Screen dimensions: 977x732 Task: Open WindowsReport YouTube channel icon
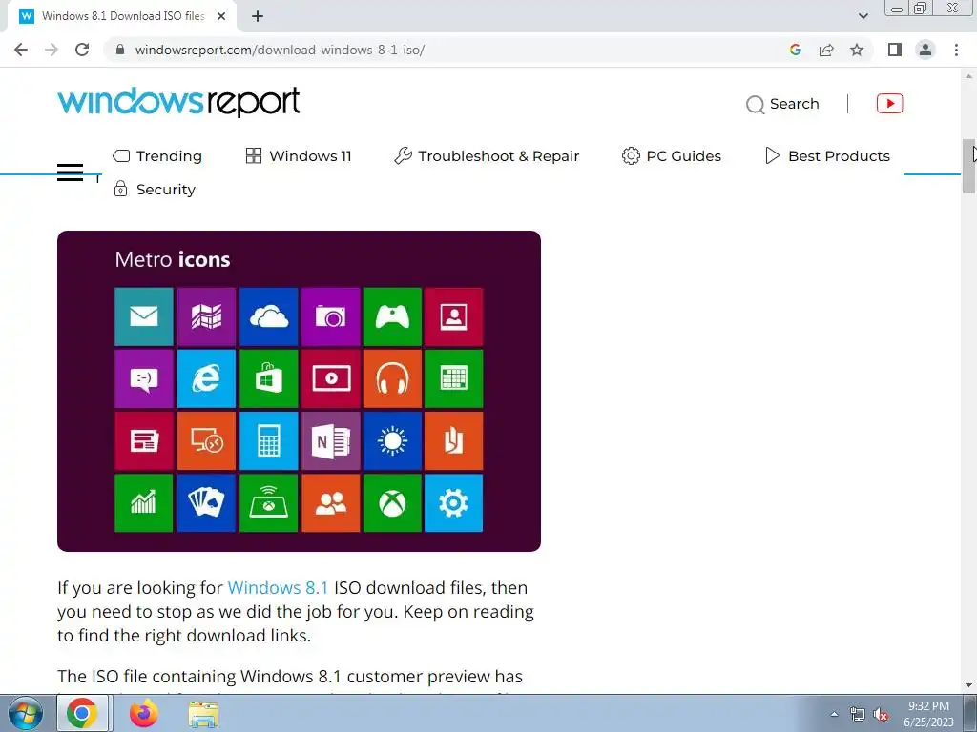(890, 103)
